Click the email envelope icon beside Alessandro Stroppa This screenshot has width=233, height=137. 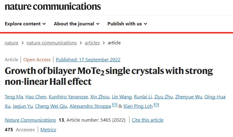pyautogui.click(x=115, y=105)
